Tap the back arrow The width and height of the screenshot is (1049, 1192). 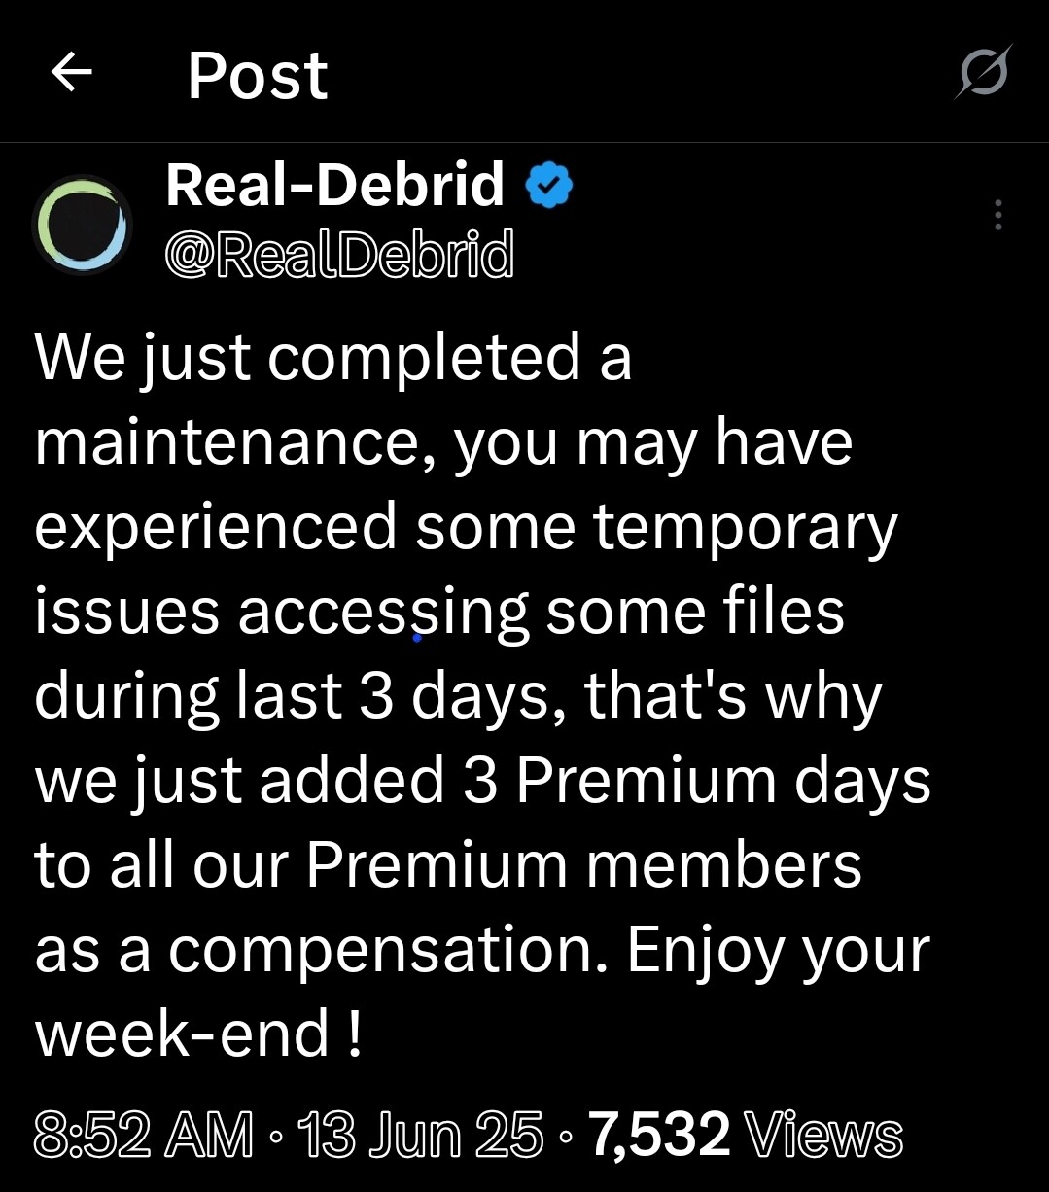pyautogui.click(x=71, y=73)
